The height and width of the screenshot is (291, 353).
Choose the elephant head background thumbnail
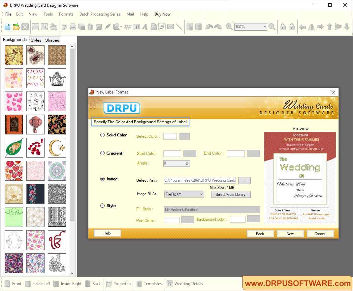click(x=35, y=125)
